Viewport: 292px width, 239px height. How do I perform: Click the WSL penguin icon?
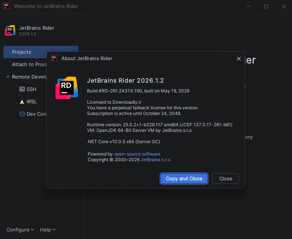[x=22, y=102]
